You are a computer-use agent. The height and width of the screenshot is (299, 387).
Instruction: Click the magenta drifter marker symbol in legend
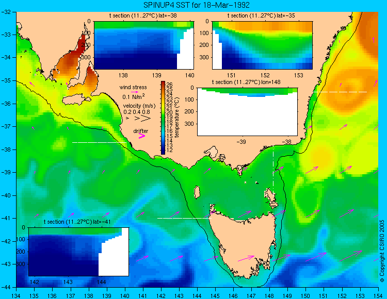(x=142, y=136)
